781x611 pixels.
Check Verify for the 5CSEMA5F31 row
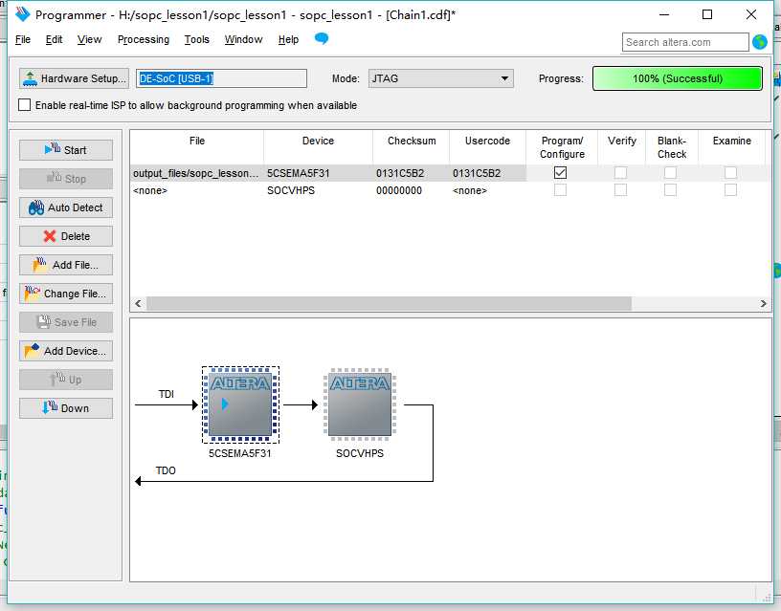pyautogui.click(x=620, y=173)
